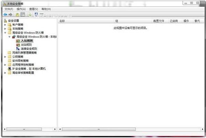Click the Export list toolbar icon

point(30,15)
